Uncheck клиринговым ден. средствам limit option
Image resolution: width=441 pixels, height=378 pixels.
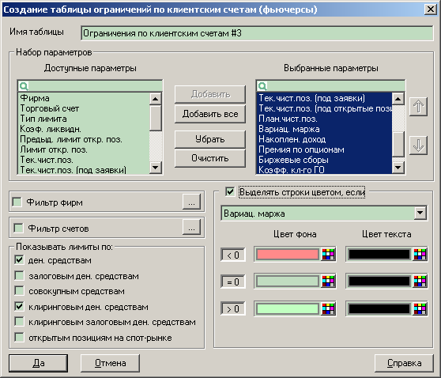(x=19, y=307)
